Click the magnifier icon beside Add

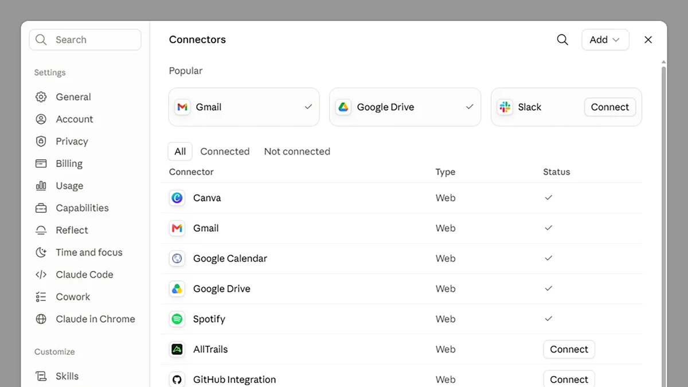pos(562,40)
